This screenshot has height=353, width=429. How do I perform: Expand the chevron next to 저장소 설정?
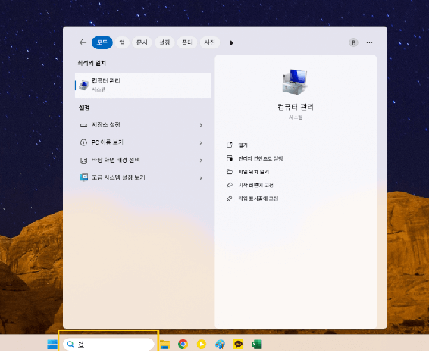click(201, 125)
